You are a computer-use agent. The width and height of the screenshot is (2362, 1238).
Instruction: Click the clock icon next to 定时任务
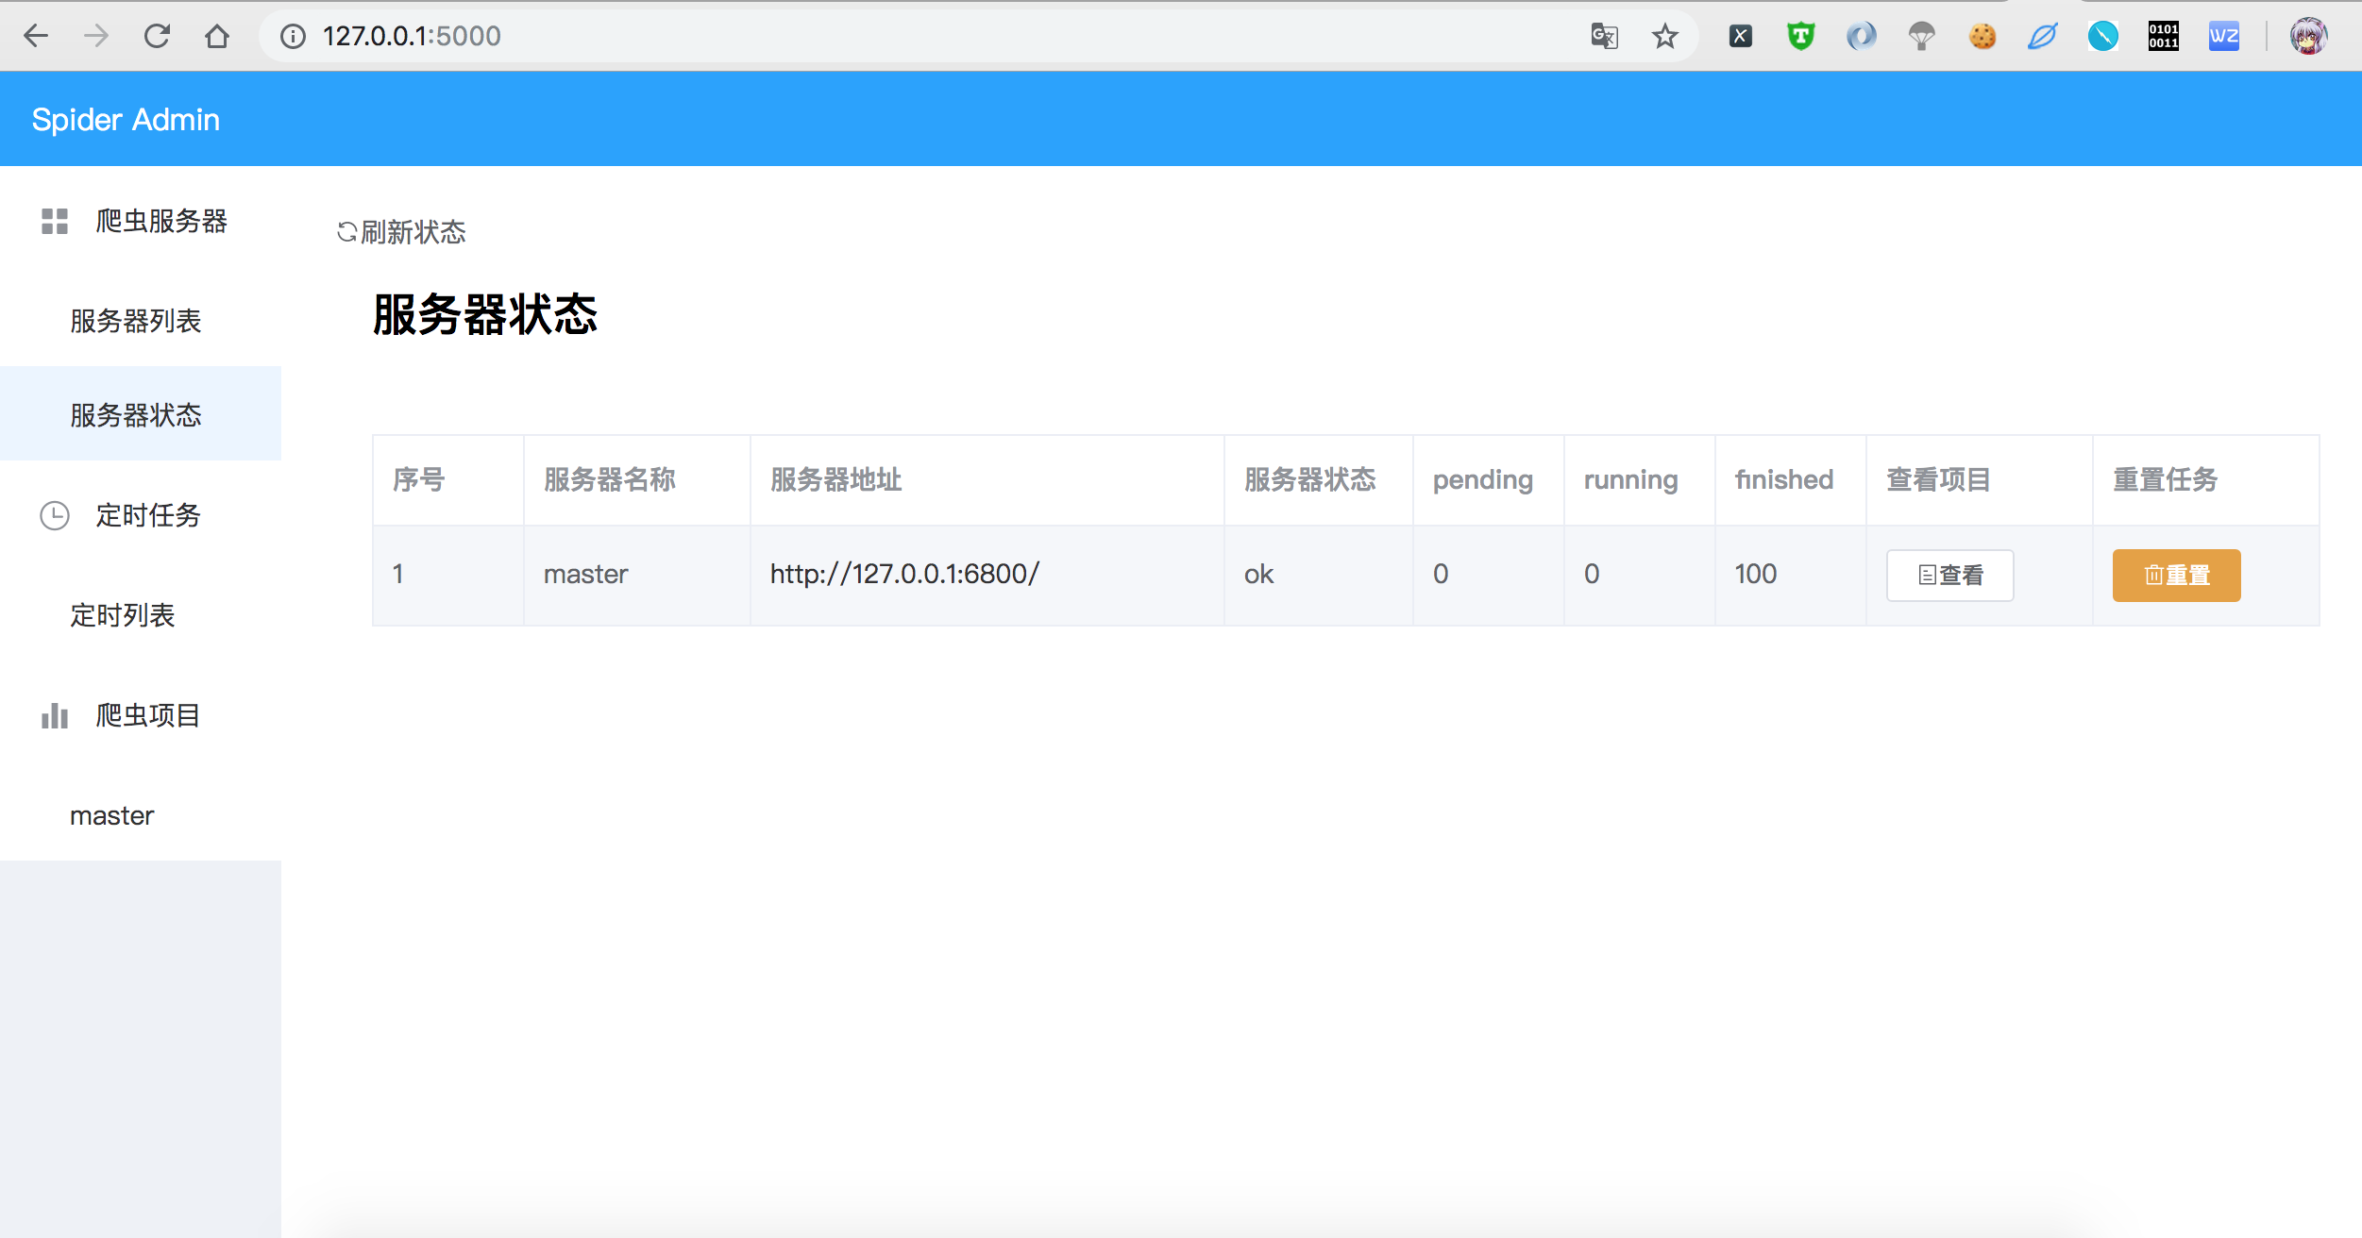point(54,515)
